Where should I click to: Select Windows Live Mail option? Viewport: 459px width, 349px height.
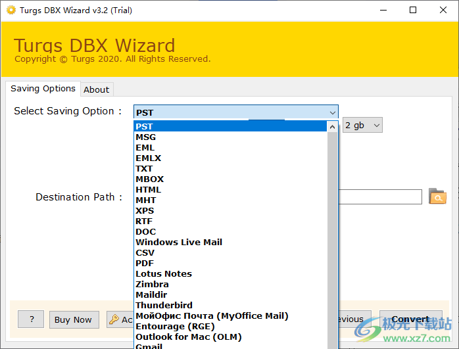[x=230, y=243]
